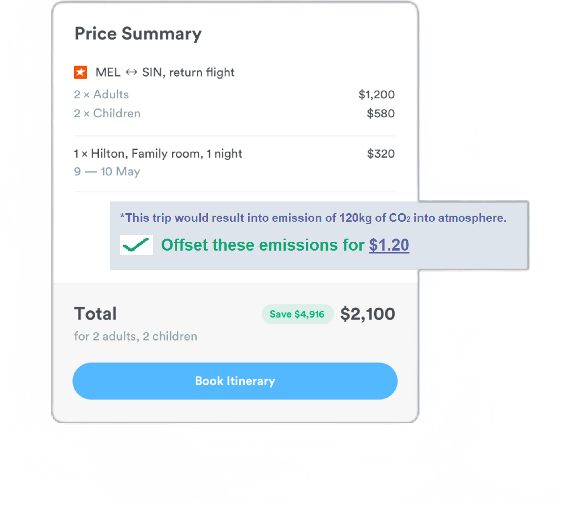Click the round-trip arrow between MEL and SIN
The height and width of the screenshot is (510, 568).
(x=131, y=72)
